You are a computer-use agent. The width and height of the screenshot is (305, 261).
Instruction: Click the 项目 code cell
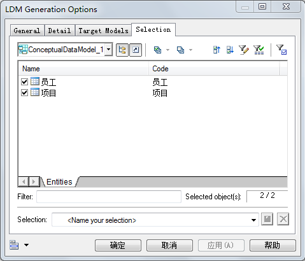point(160,93)
